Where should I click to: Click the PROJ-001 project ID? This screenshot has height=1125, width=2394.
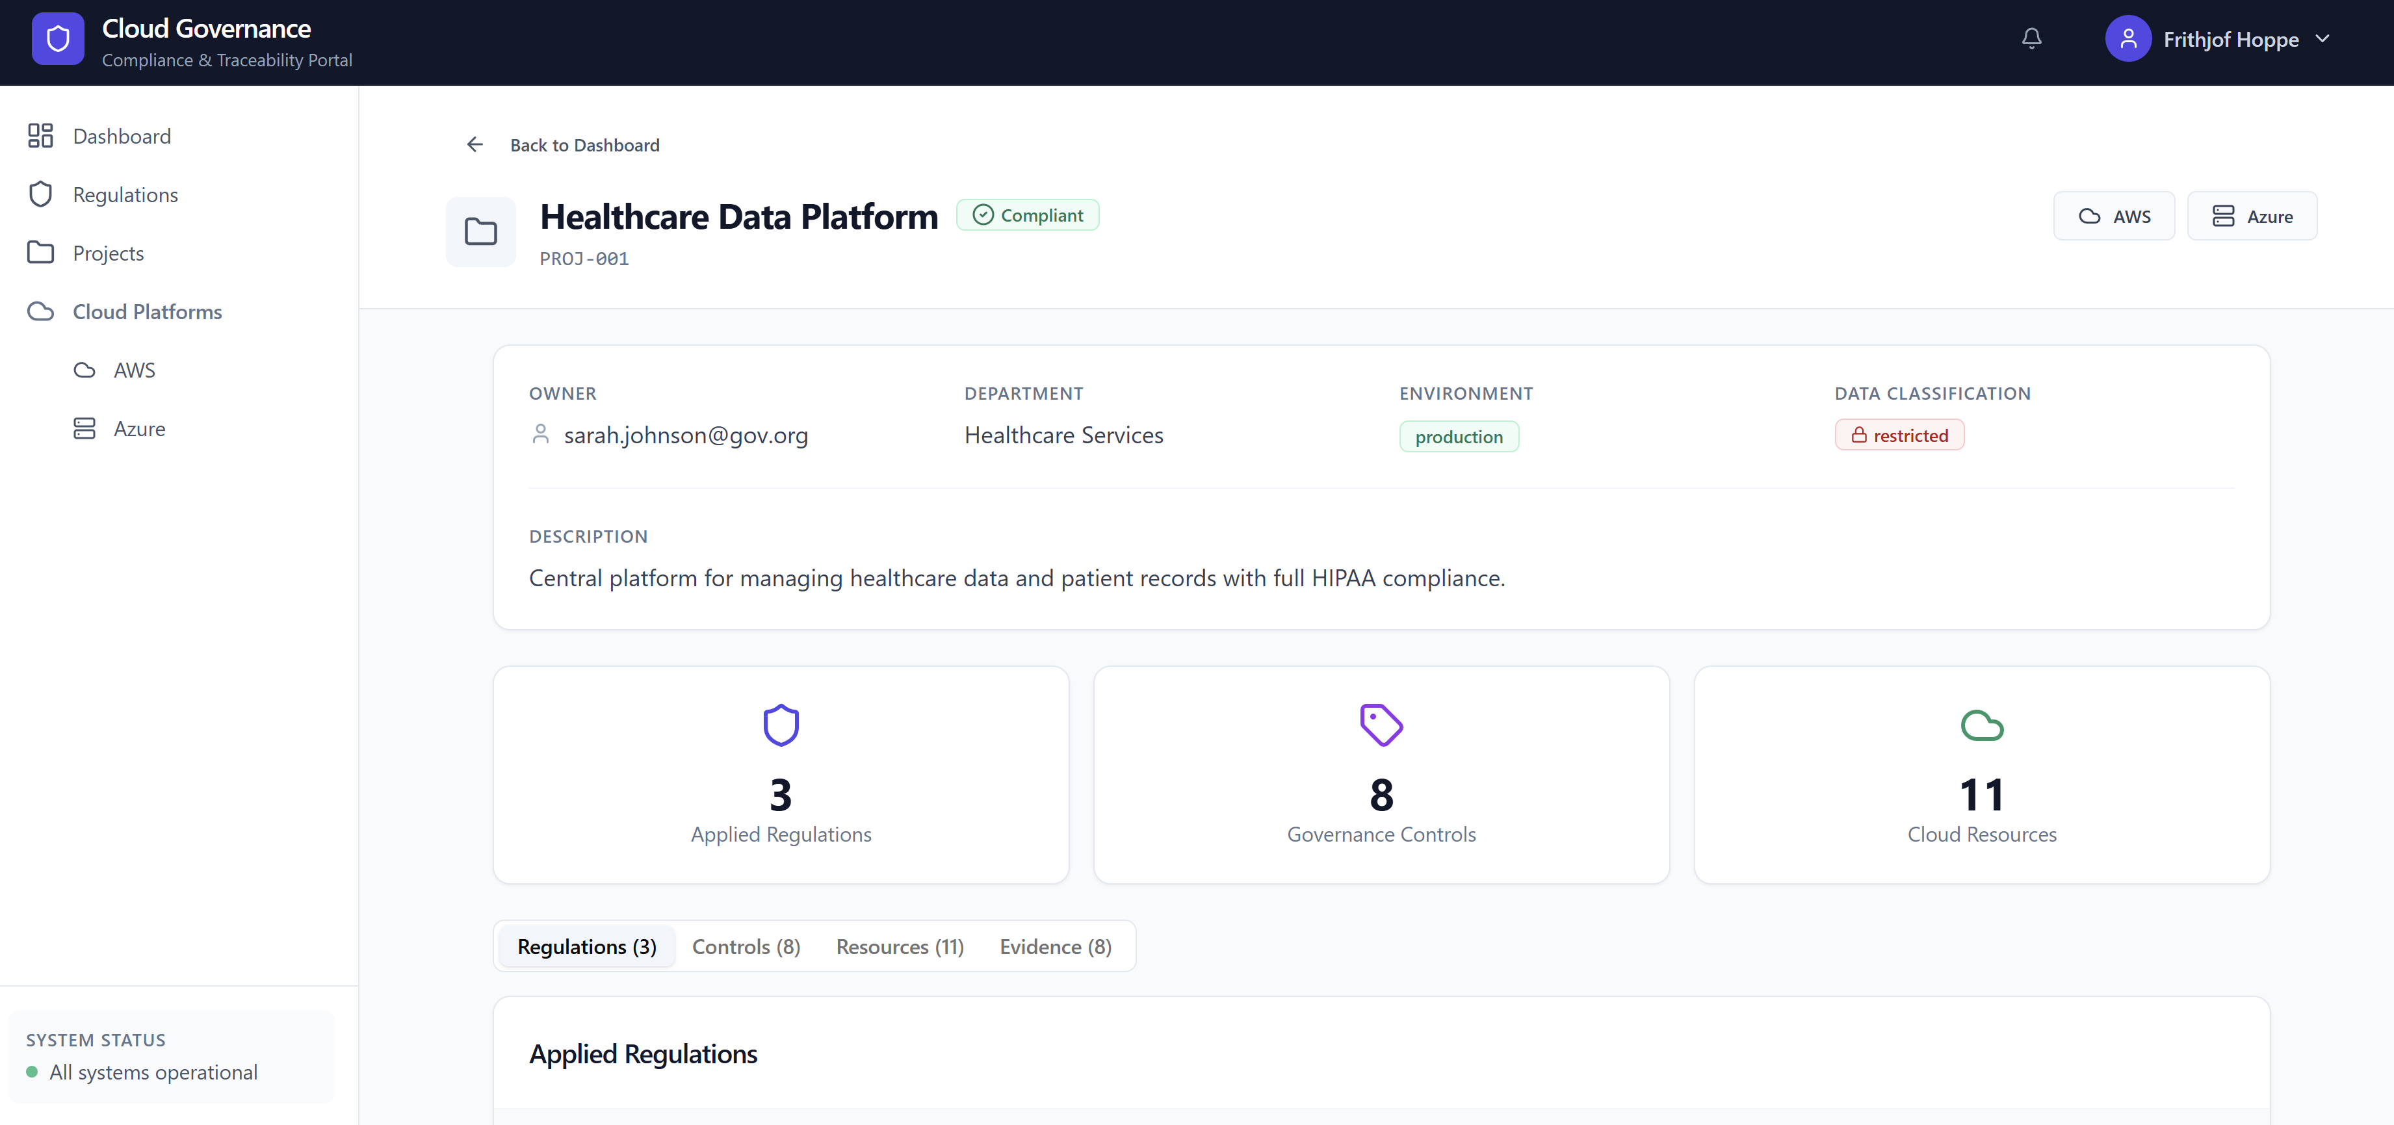[x=584, y=258]
